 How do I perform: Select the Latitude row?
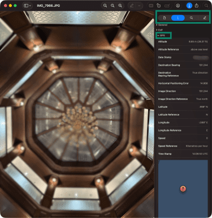tap(183, 107)
